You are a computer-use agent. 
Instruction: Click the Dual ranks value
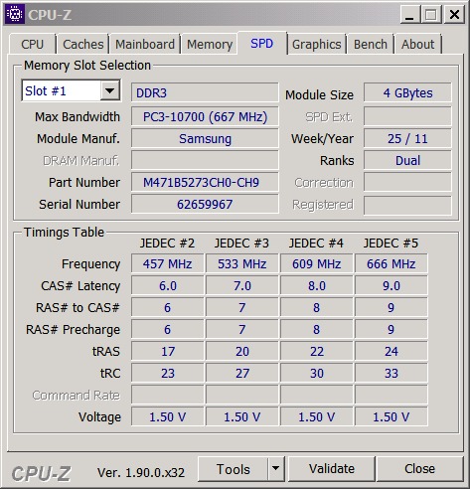(407, 160)
